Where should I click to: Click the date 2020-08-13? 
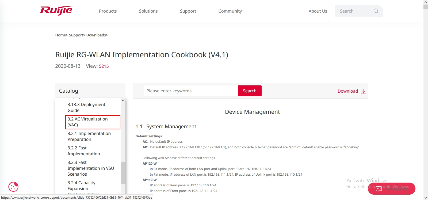(x=68, y=66)
